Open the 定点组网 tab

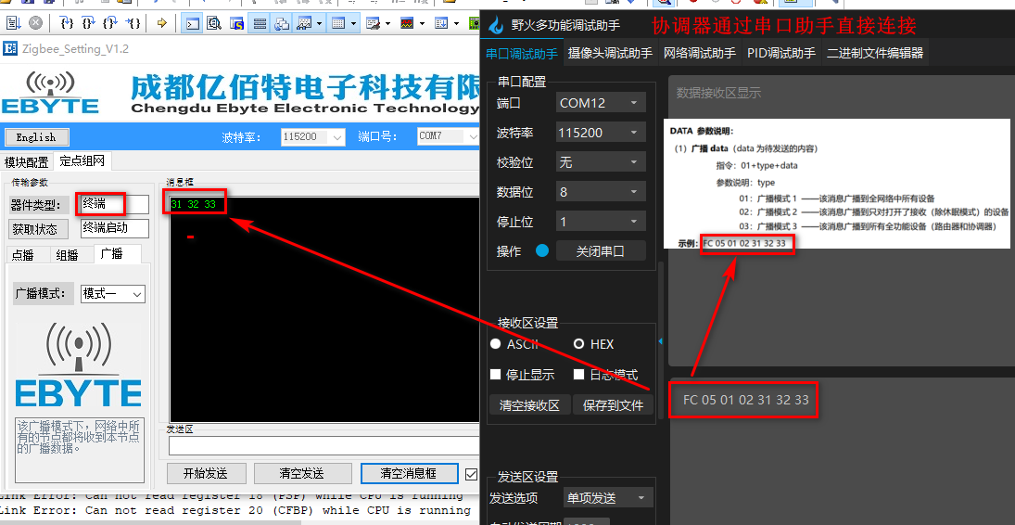82,160
